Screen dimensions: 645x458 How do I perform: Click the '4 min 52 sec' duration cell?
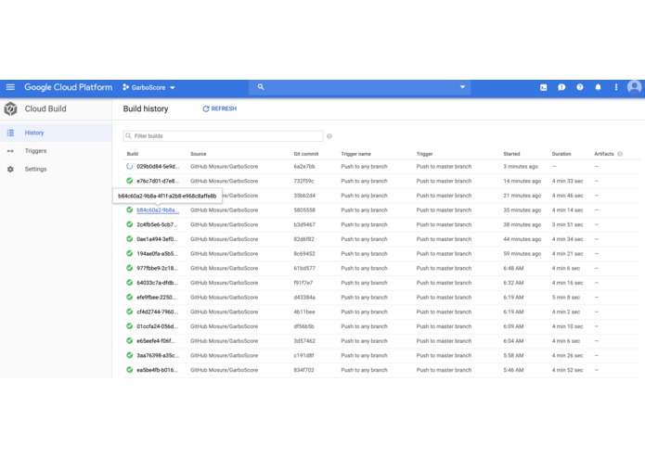tap(567, 370)
